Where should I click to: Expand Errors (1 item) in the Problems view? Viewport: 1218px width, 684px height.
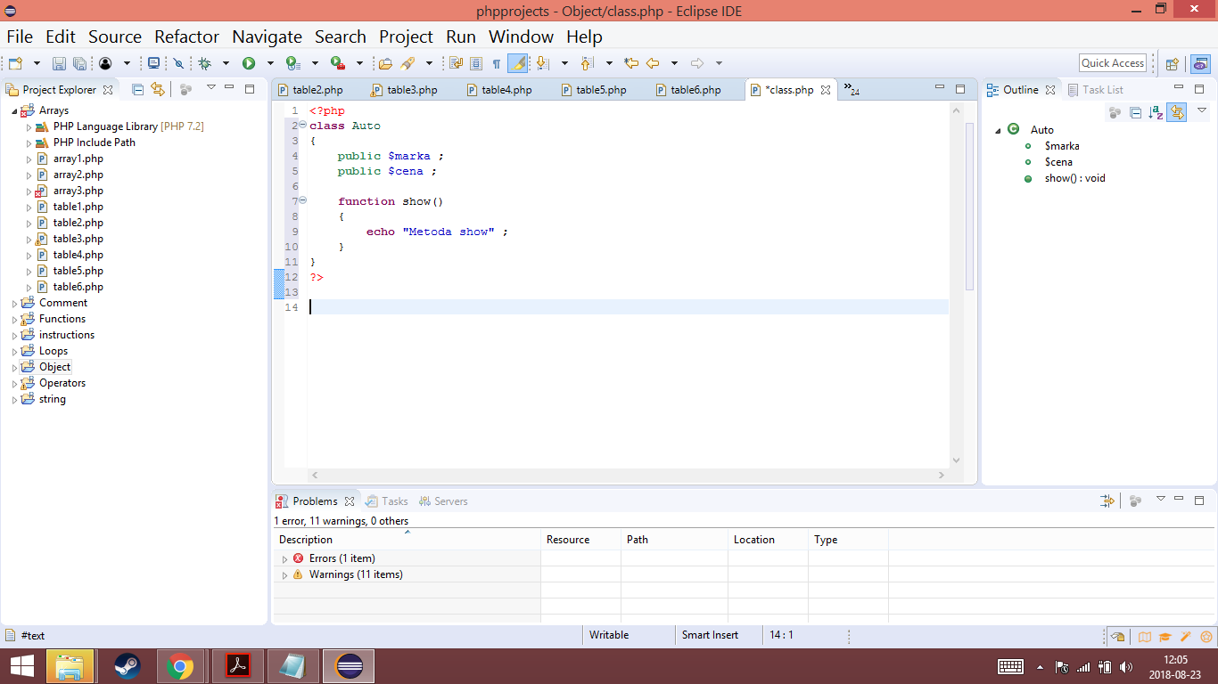[x=285, y=558]
